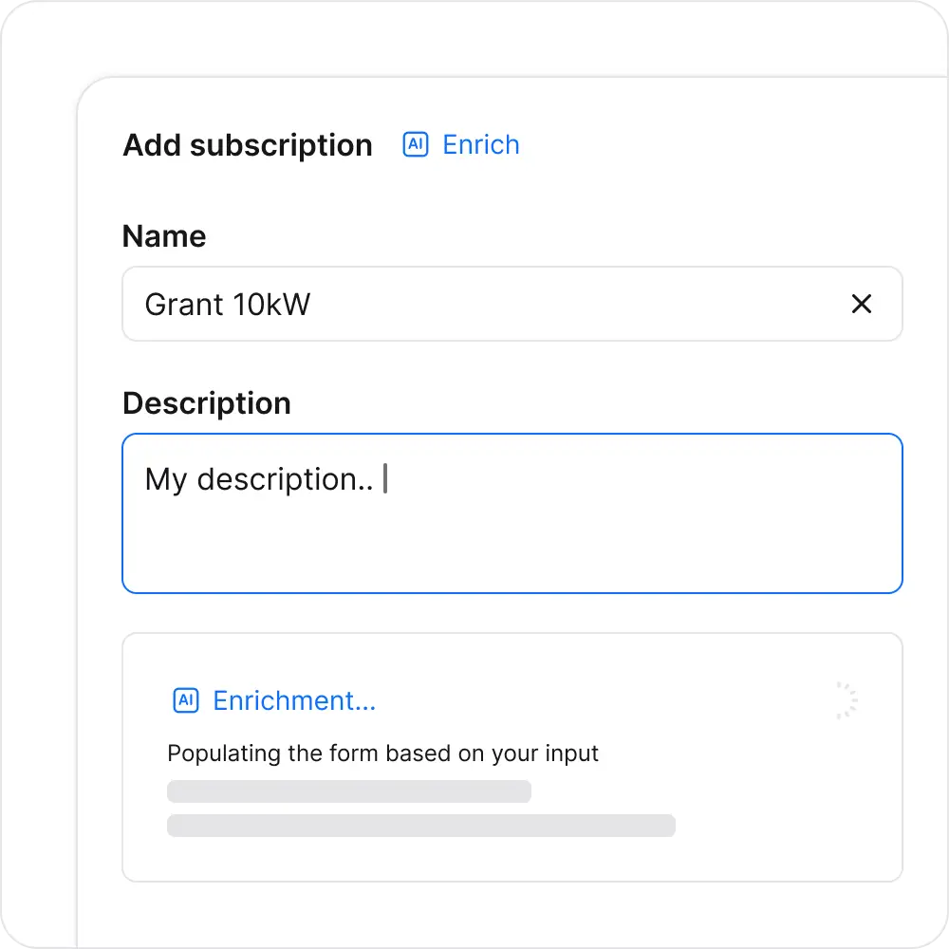Click the Description field label

(207, 403)
